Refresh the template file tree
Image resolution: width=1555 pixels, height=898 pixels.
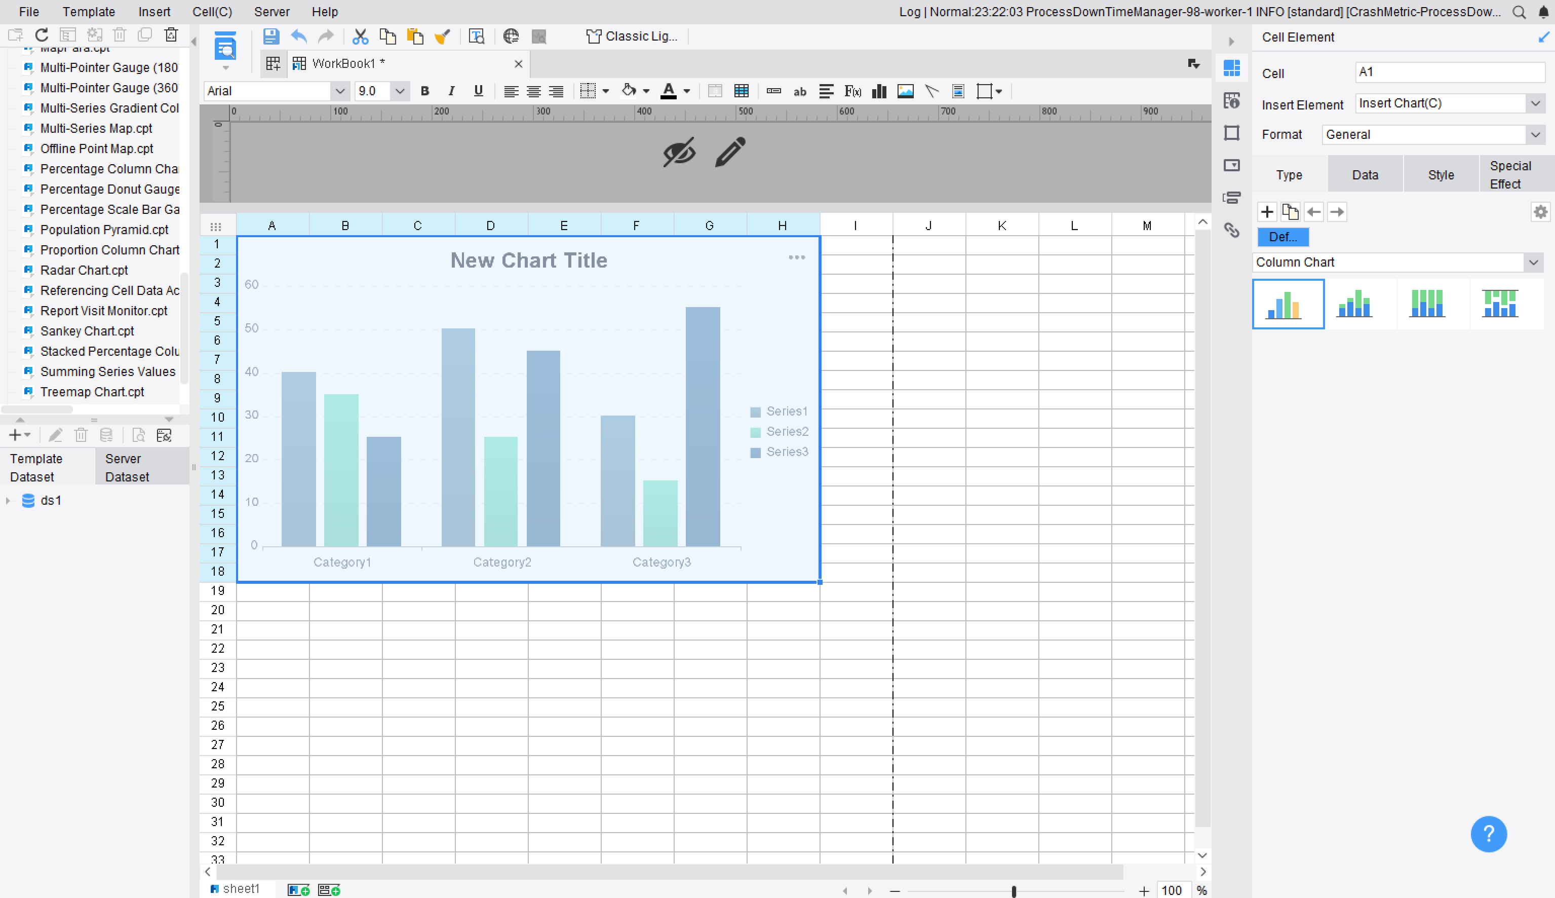pyautogui.click(x=42, y=34)
